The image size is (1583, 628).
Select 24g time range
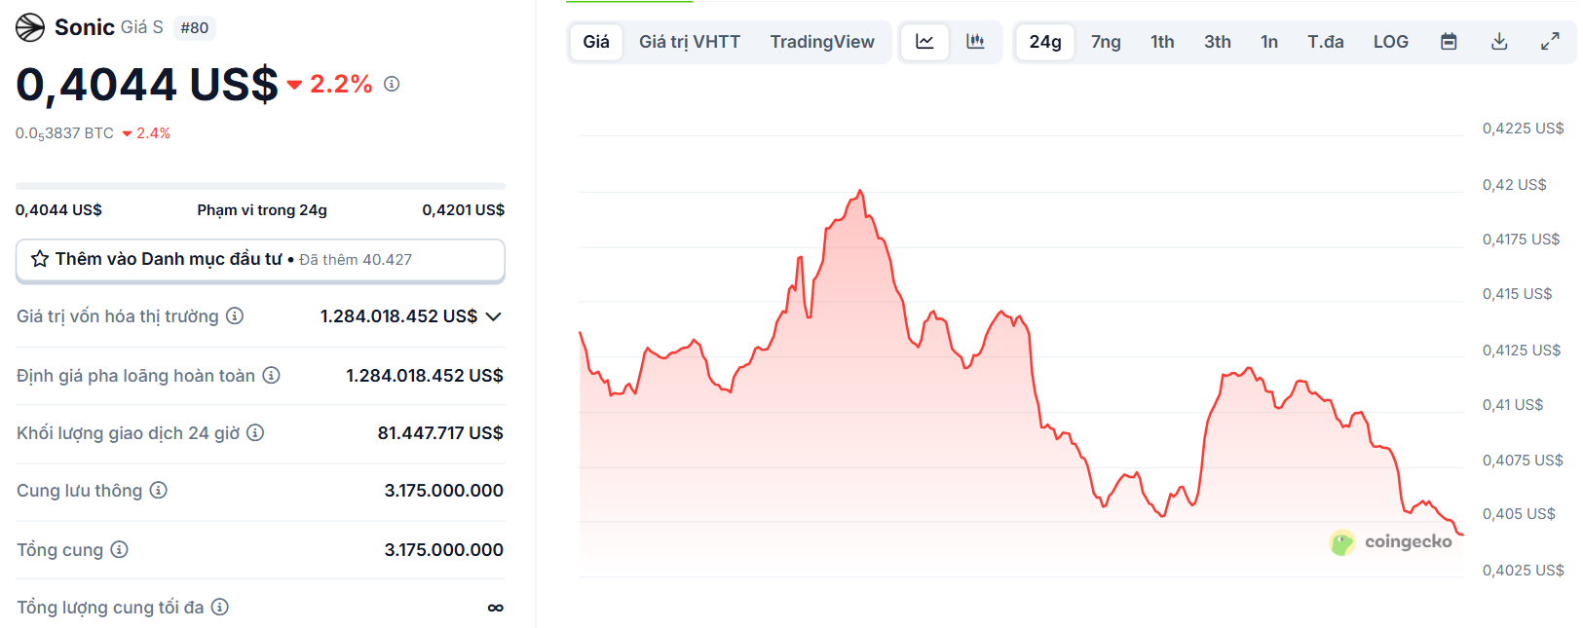click(x=1045, y=42)
